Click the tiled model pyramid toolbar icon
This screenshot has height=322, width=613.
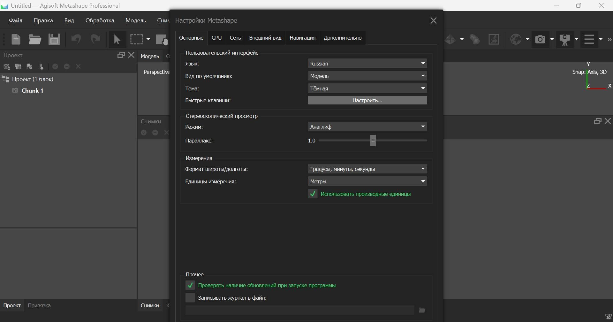pyautogui.click(x=450, y=40)
